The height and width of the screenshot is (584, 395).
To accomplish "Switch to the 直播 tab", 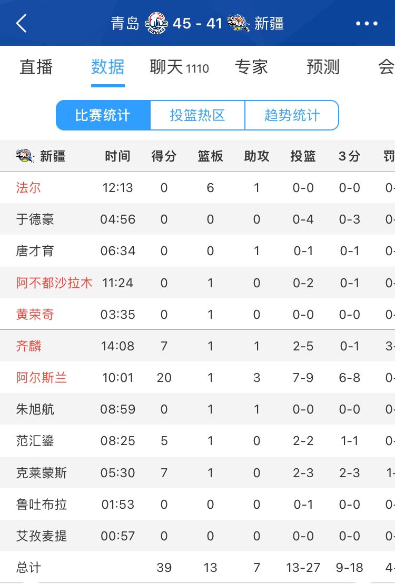I will pos(36,67).
